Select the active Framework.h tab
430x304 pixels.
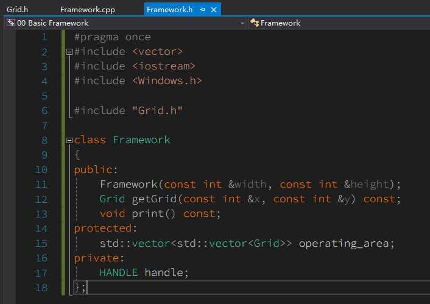[x=169, y=9]
